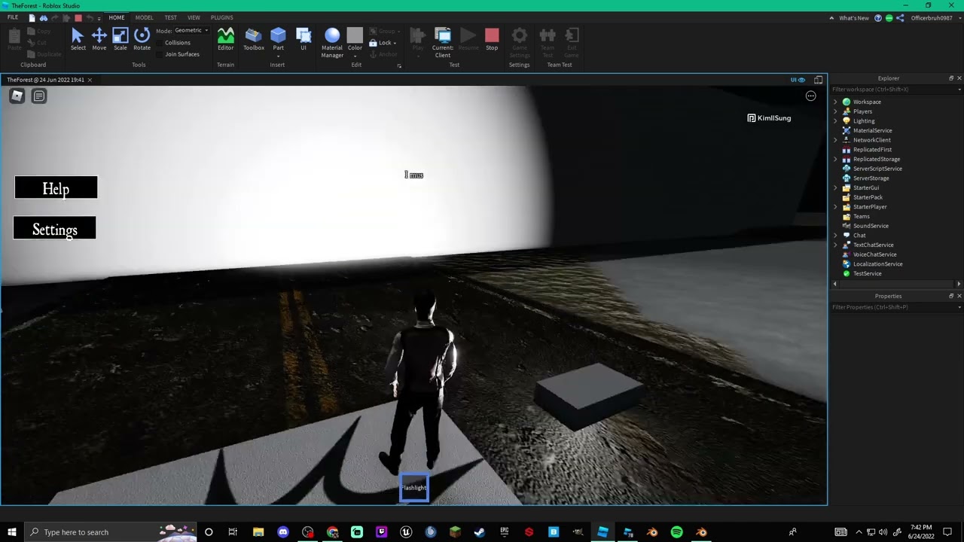Image resolution: width=964 pixels, height=542 pixels.
Task: Switch to the TEST ribbon tab
Action: (x=171, y=17)
